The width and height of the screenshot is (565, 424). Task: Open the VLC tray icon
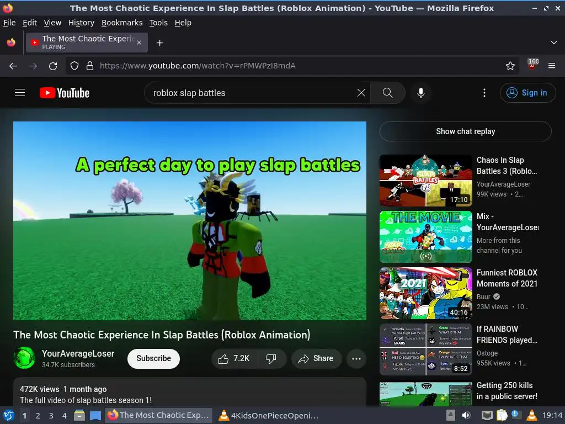(531, 415)
